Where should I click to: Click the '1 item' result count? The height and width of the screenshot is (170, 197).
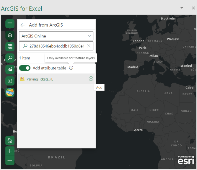click(25, 58)
